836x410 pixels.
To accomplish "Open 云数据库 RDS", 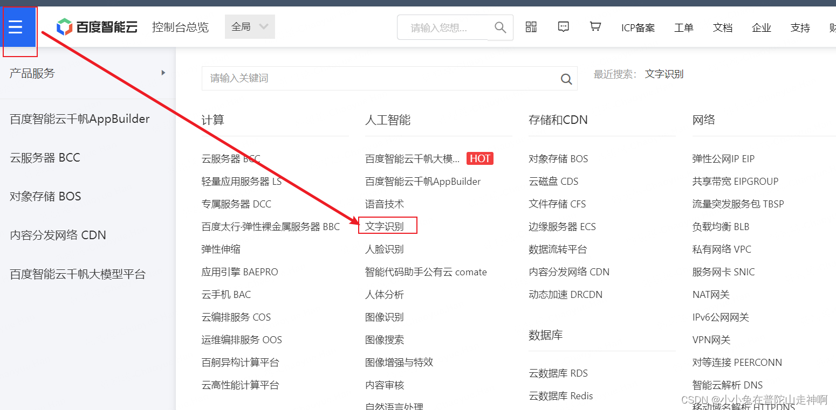I will [558, 373].
